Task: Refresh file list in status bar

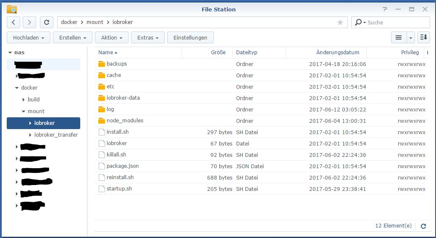Action: pos(423,226)
